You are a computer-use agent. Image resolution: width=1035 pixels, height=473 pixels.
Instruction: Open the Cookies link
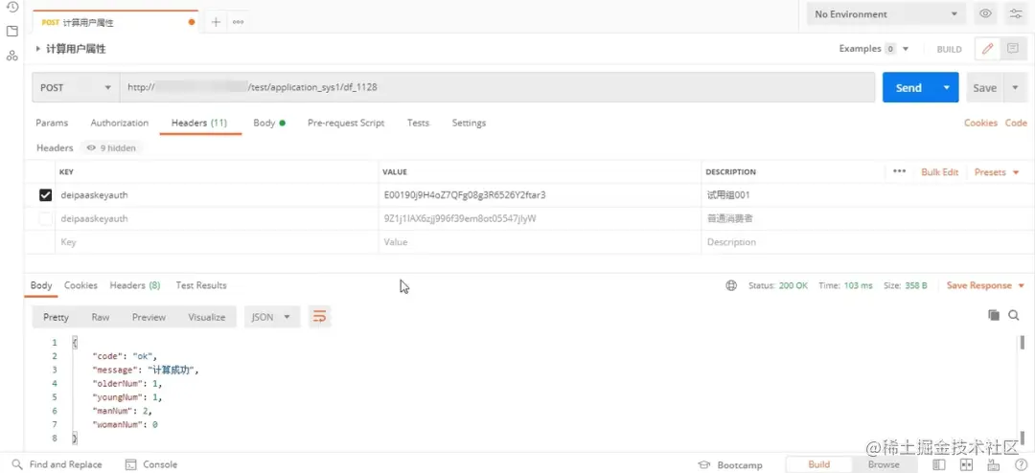coord(981,123)
